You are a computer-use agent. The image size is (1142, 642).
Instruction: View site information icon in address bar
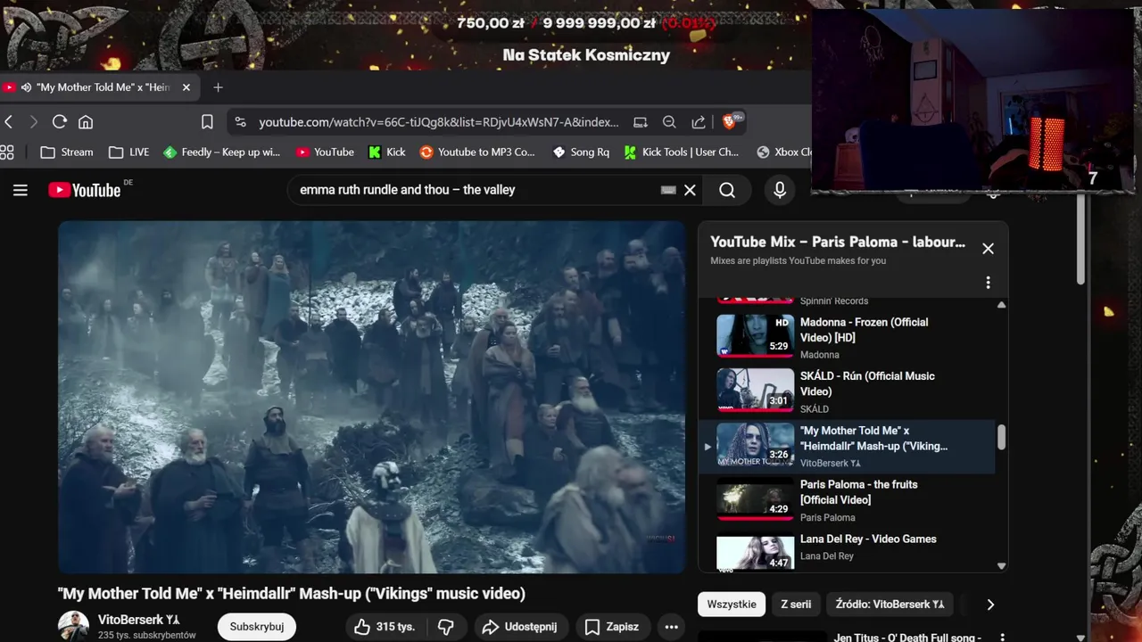(x=240, y=122)
